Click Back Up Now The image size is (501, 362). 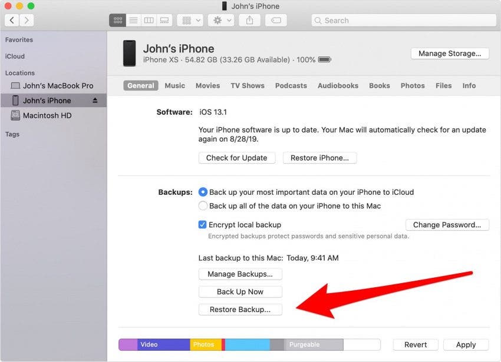coord(240,292)
